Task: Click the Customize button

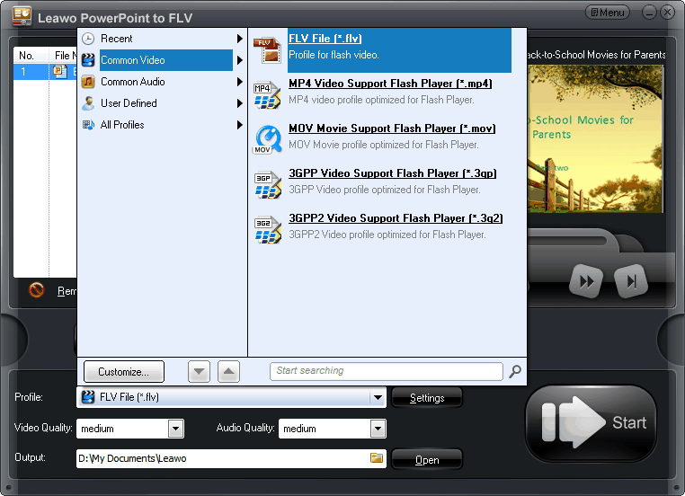Action: coord(123,371)
